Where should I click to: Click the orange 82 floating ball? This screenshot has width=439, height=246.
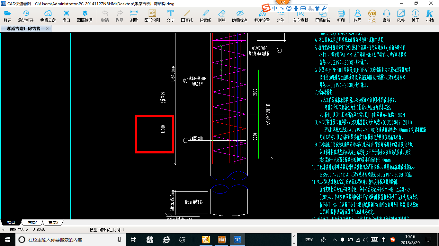click(x=283, y=2)
